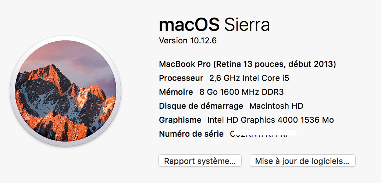Image resolution: width=381 pixels, height=183 pixels.
Task: Click the Graphisme label
Action: click(x=180, y=120)
